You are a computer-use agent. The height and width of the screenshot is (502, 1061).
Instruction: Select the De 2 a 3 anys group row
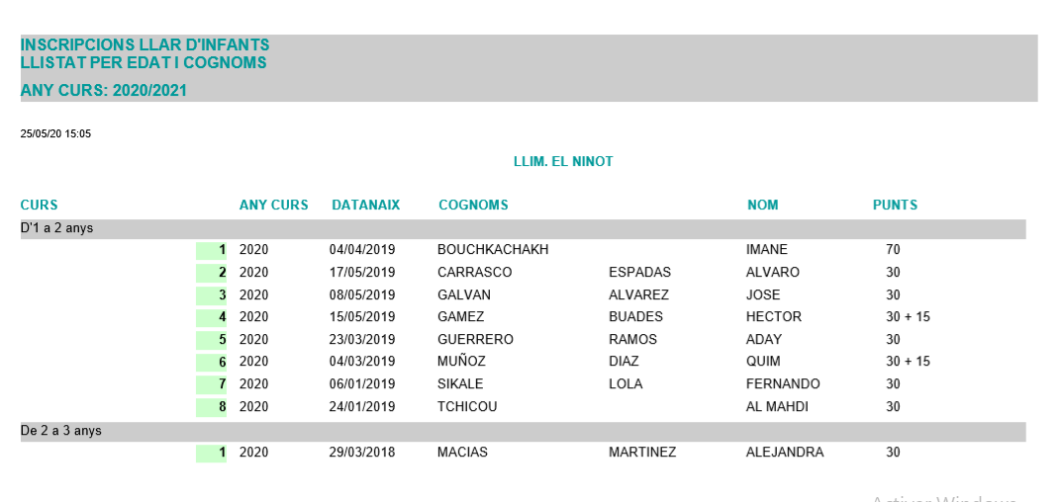click(523, 431)
